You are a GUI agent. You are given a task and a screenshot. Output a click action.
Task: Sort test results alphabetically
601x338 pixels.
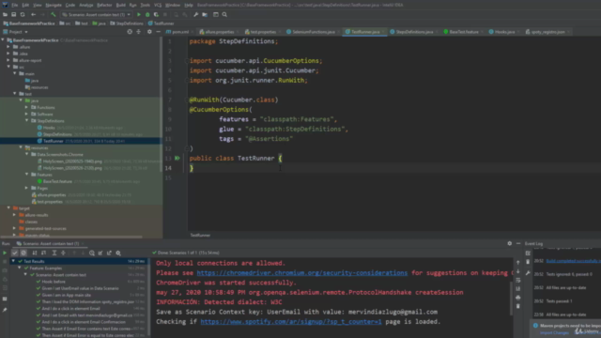click(x=35, y=253)
